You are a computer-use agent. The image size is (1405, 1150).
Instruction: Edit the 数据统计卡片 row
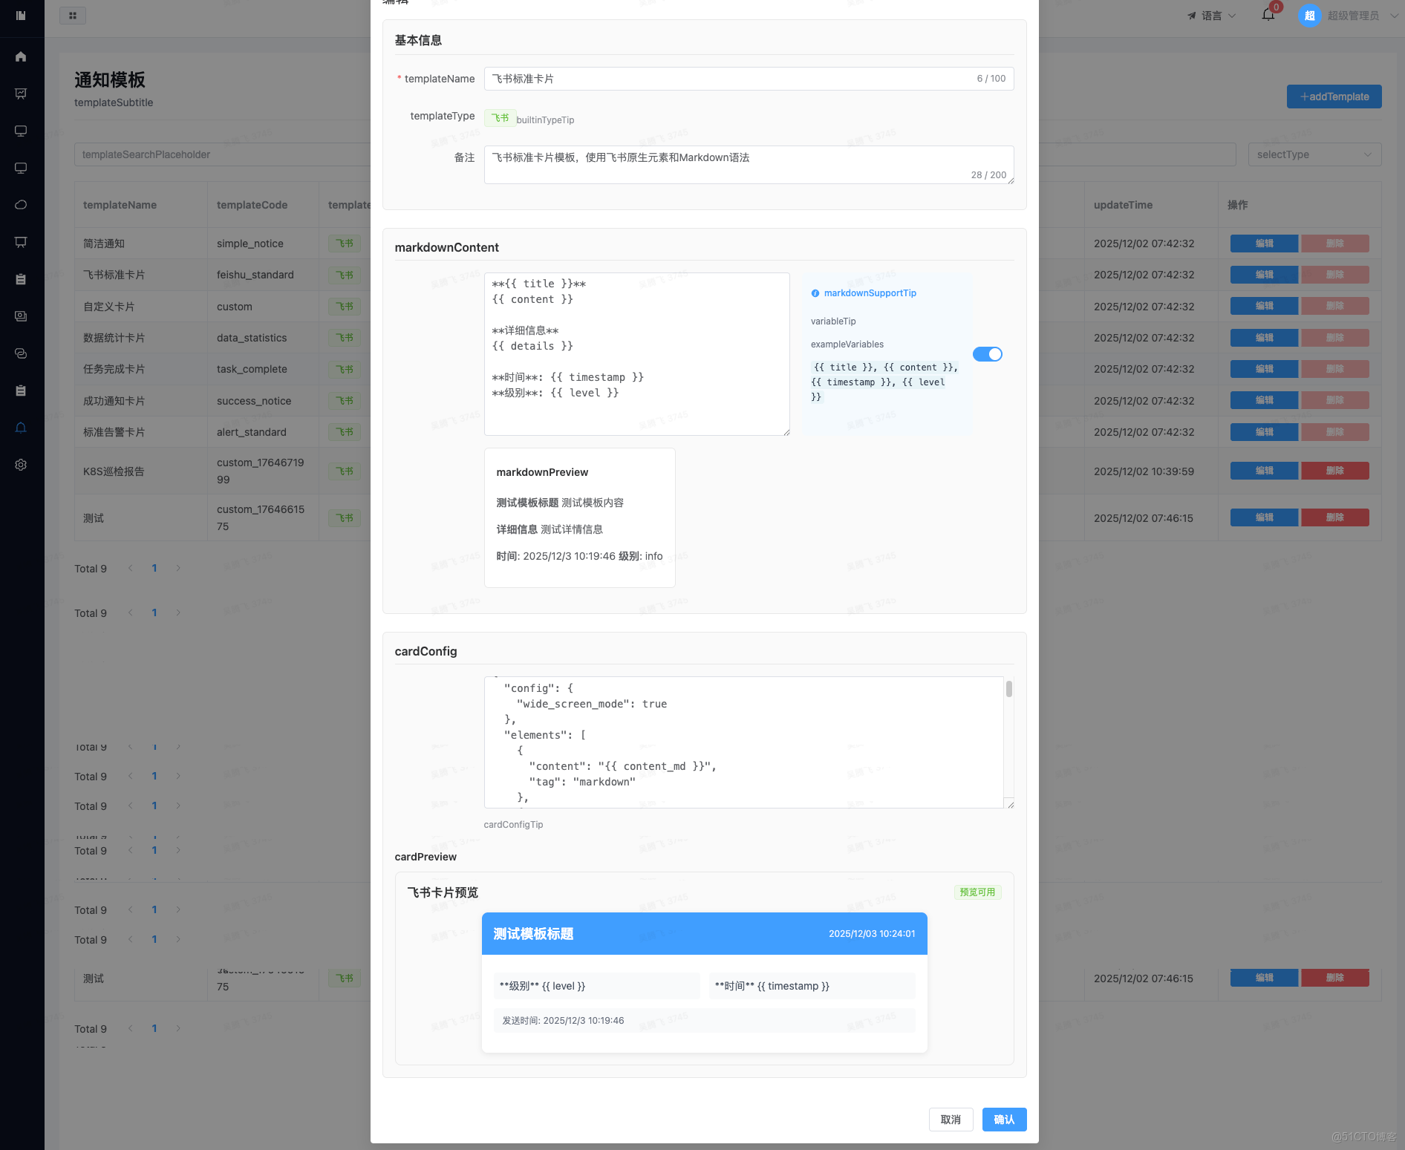pos(1264,338)
